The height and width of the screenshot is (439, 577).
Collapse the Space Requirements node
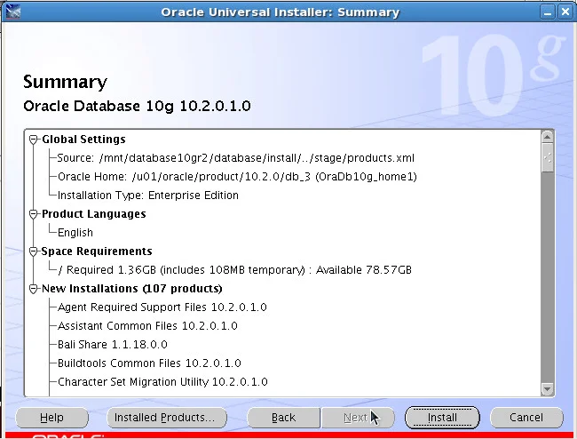point(34,251)
